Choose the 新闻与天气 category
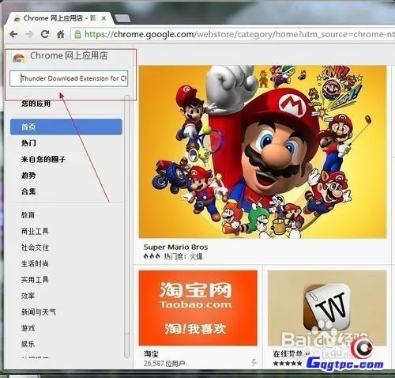 pyautogui.click(x=39, y=312)
